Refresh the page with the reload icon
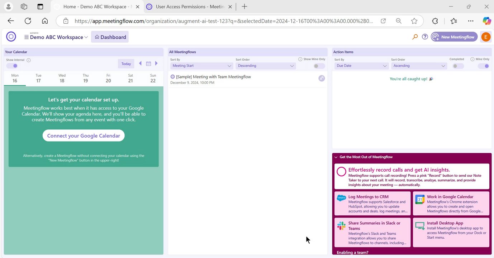 pos(28,21)
